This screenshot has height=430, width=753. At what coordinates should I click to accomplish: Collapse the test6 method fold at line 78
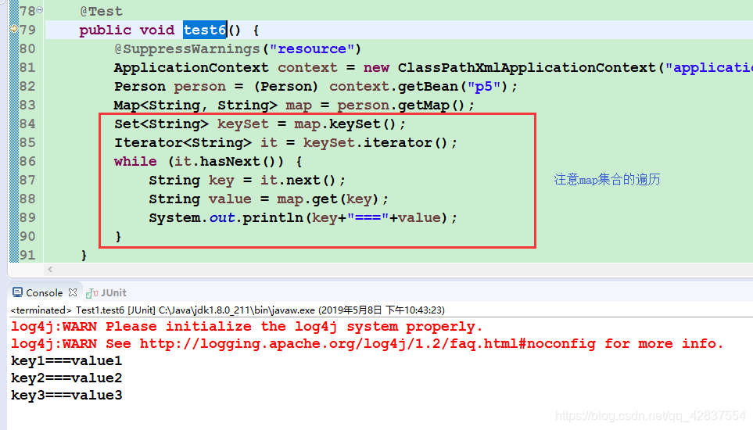click(40, 9)
